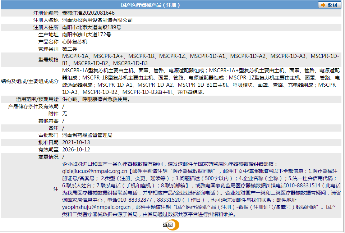Click the 管理类别 field label
The height and width of the screenshot is (233, 345).
click(49, 49)
